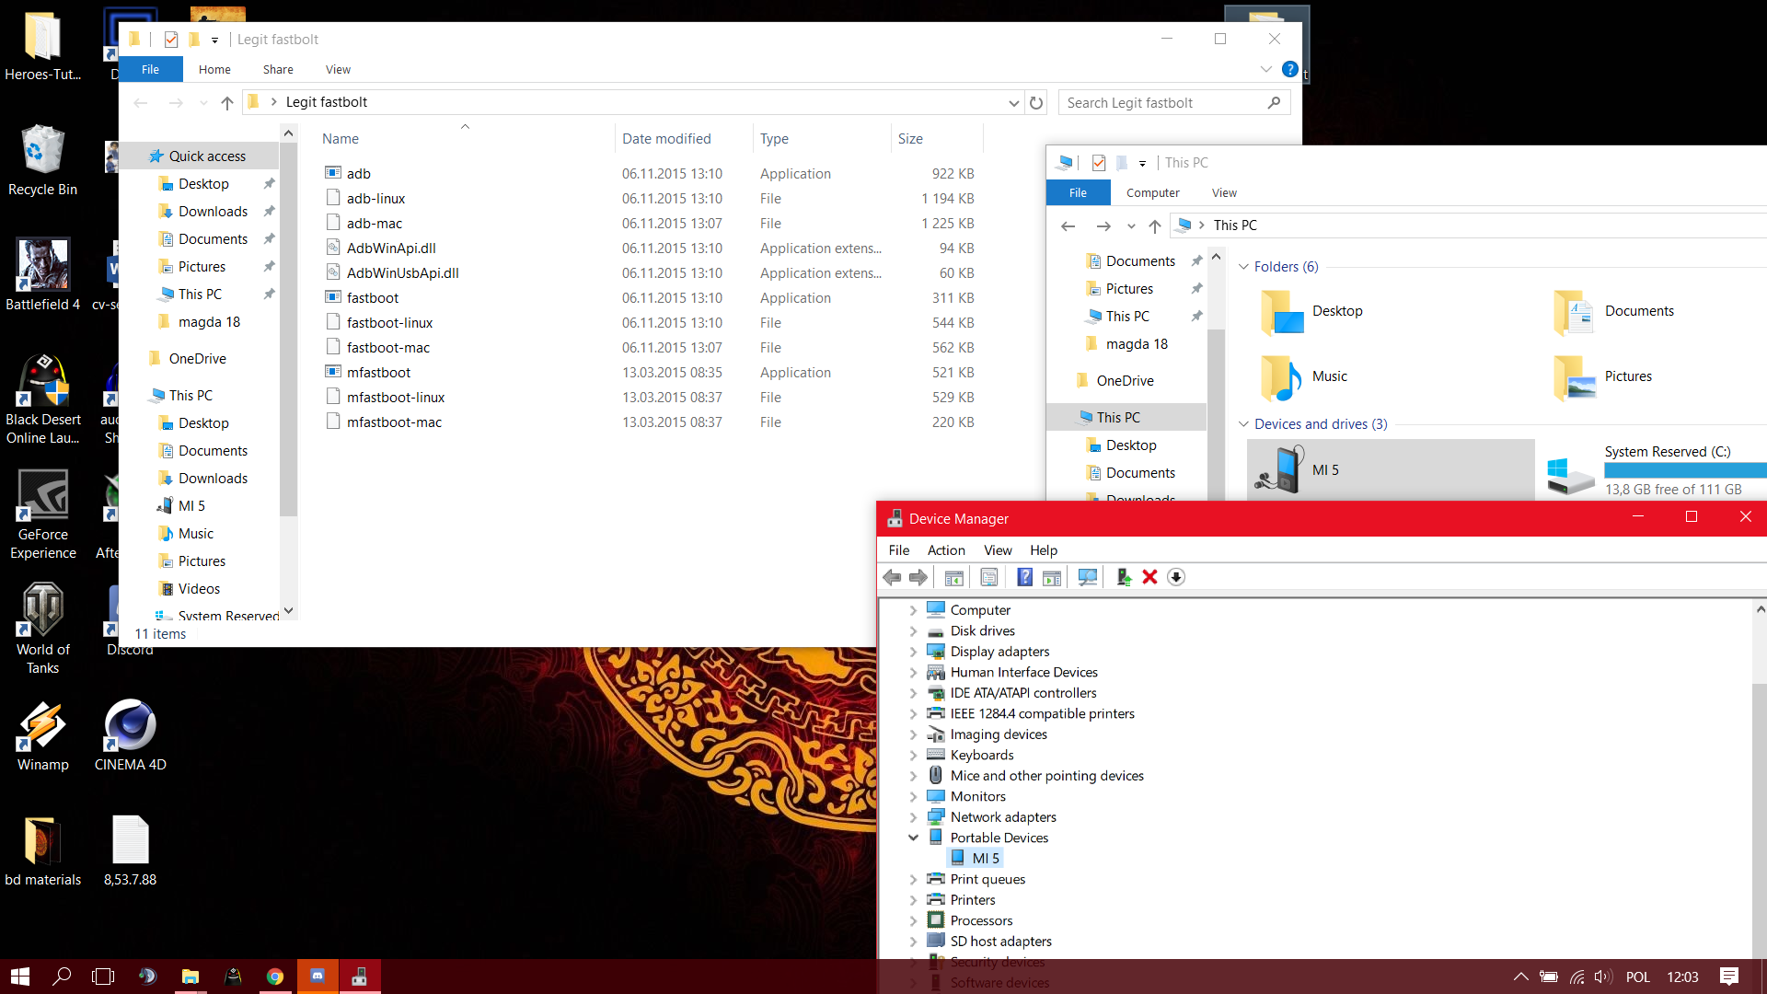
Task: Click the Search Legit fastbolt field
Action: click(1163, 103)
